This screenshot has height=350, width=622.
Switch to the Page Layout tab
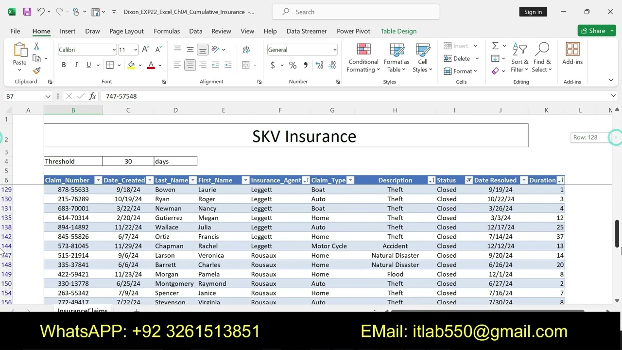pyautogui.click(x=126, y=31)
